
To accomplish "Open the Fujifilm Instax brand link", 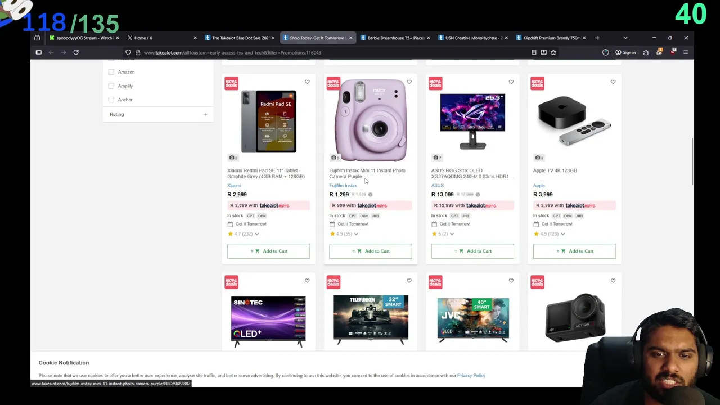I will tap(343, 186).
